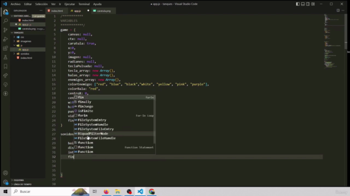Open index.html in TANQUES tree

pyautogui.click(x=28, y=58)
